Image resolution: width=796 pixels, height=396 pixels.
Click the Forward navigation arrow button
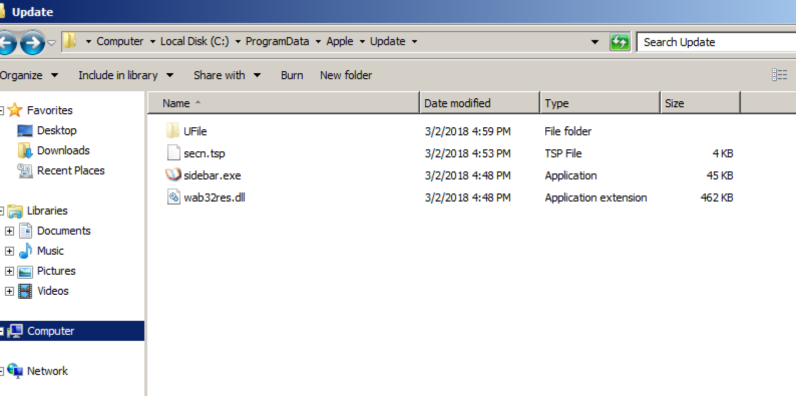(x=33, y=43)
